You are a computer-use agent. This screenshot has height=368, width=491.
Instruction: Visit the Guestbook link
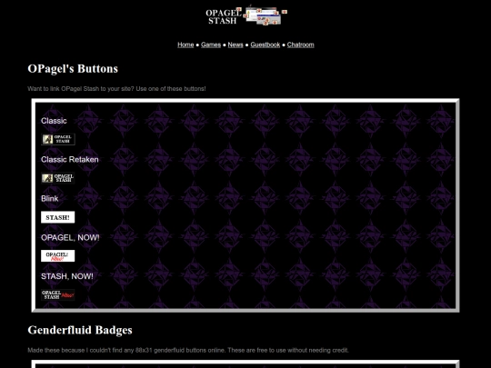click(266, 45)
